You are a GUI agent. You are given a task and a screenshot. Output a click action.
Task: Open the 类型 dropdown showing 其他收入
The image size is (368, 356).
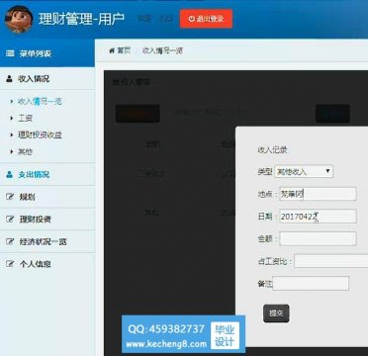tap(304, 171)
